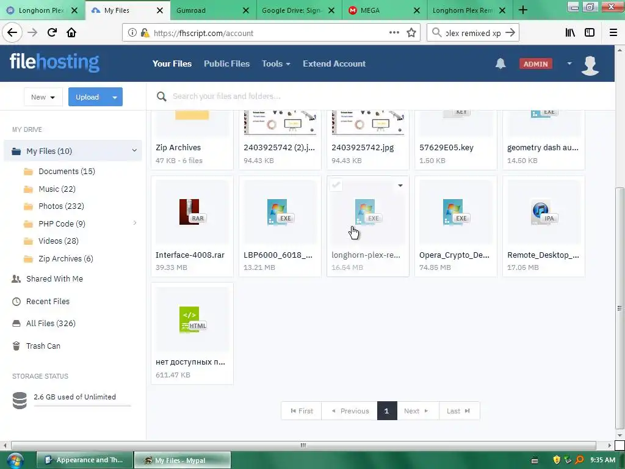Open the Public Files menu item
This screenshot has width=625, height=469.
click(226, 64)
